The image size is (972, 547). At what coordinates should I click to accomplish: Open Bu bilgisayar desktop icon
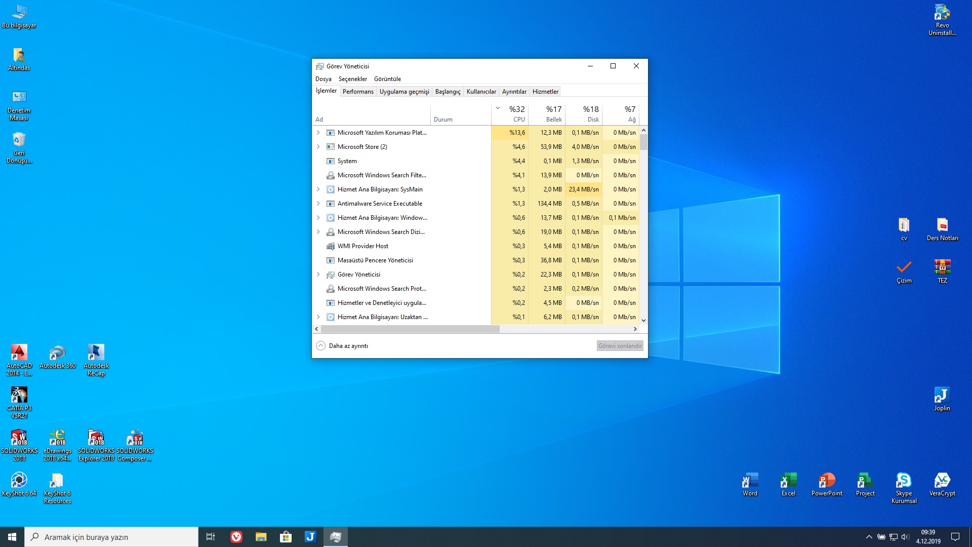pos(19,16)
